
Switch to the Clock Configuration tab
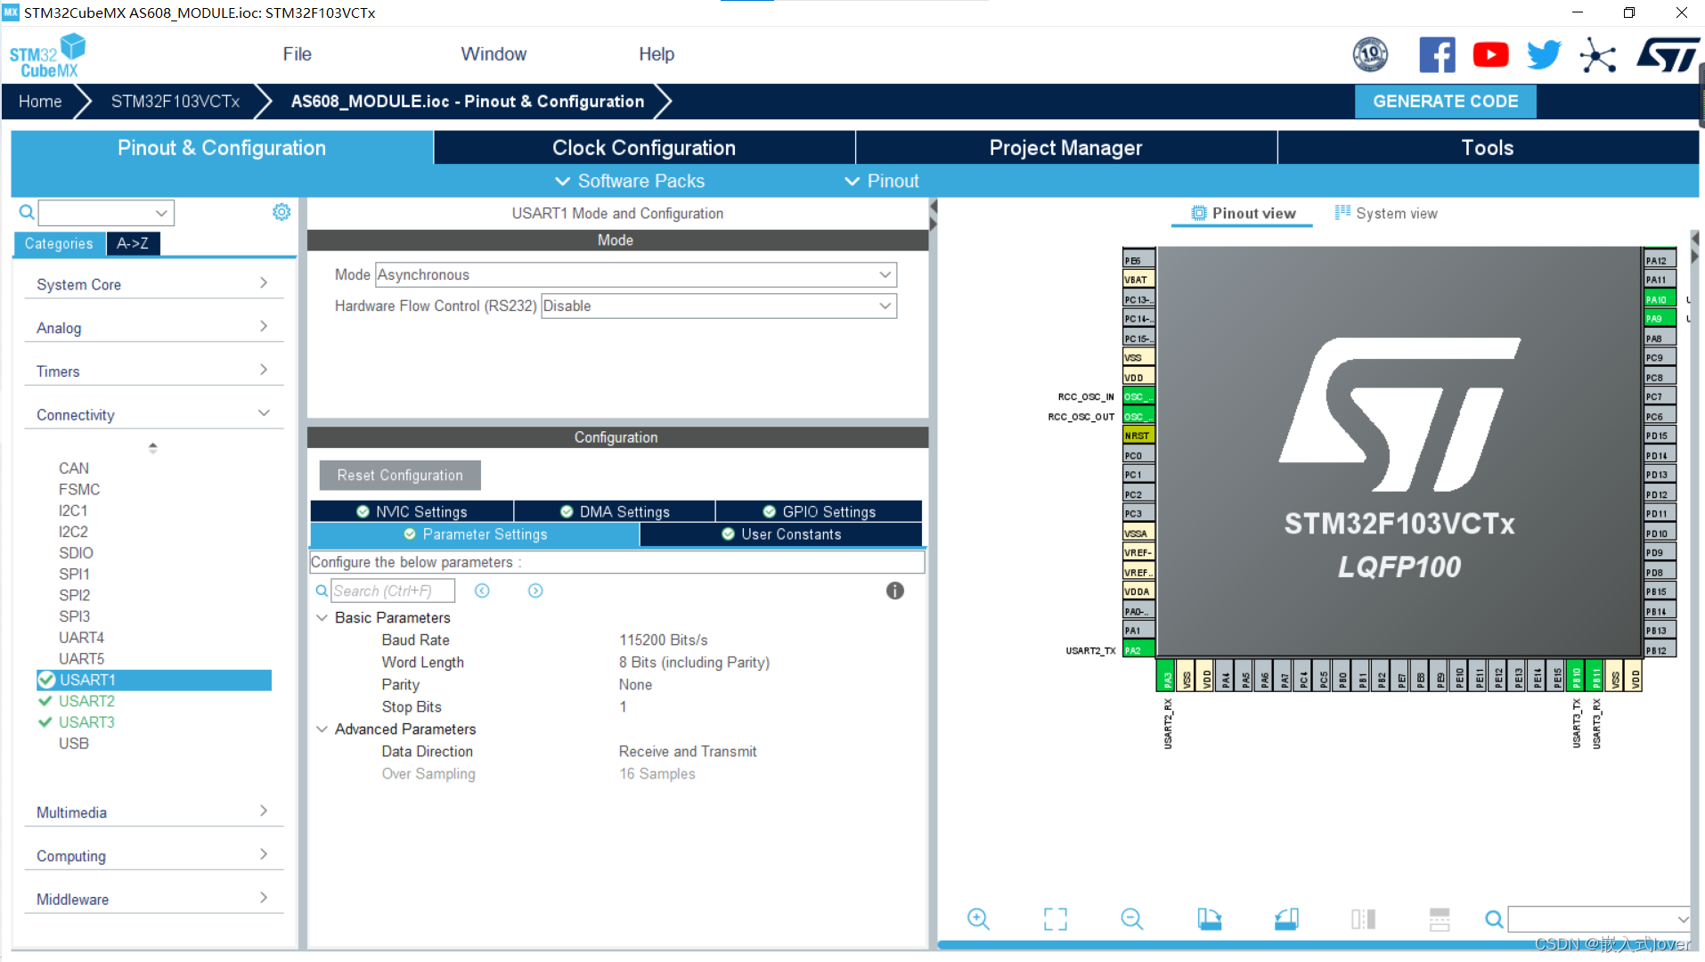[643, 147]
